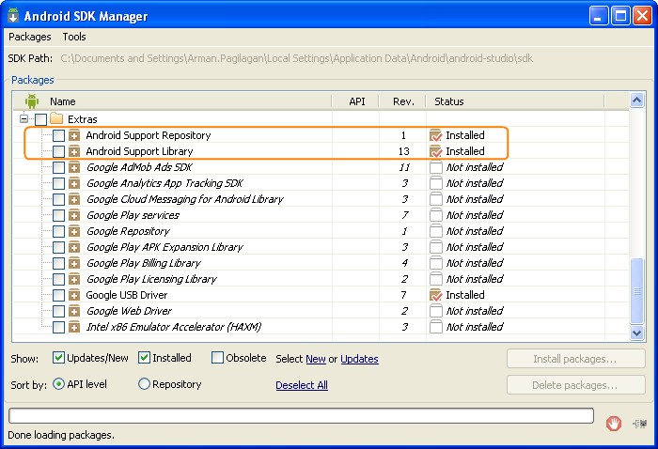Click the Android robot icon in table header

[x=31, y=101]
